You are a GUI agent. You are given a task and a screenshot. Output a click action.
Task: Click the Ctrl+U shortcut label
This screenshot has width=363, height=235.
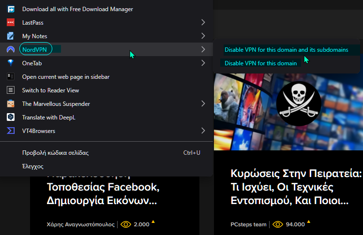[x=192, y=153]
